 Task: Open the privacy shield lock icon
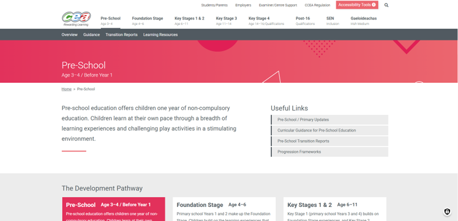tap(447, 211)
